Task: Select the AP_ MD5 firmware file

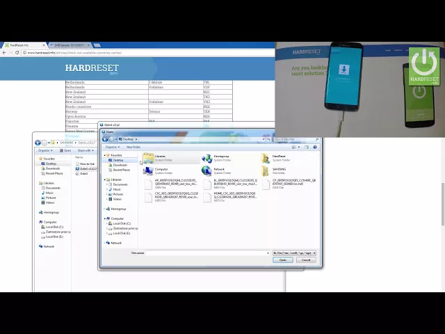Action: 149,183
